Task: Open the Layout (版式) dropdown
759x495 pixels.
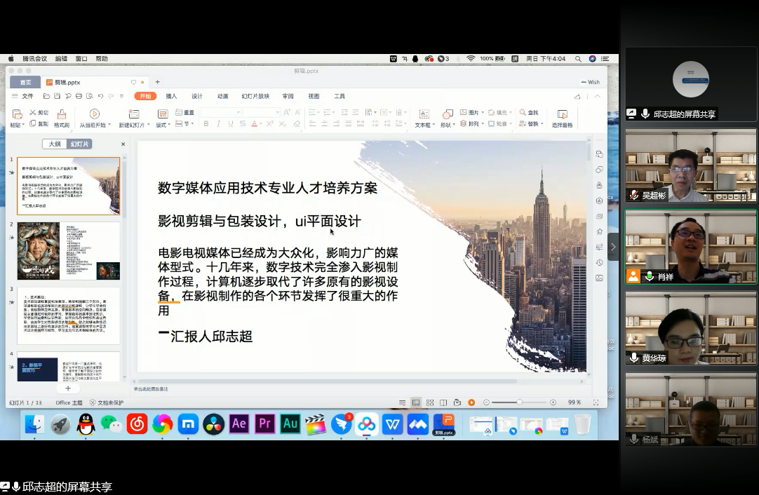Action: 162,125
